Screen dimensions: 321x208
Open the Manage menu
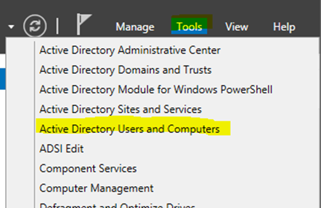coord(135,27)
